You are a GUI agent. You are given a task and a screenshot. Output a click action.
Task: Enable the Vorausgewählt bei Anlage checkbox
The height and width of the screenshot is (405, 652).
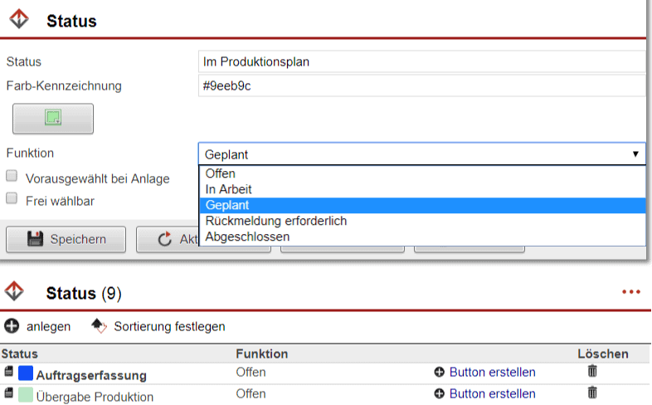pyautogui.click(x=12, y=176)
